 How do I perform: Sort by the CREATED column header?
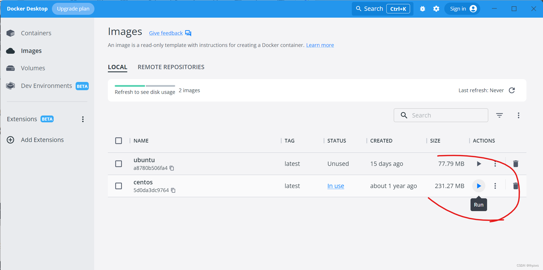click(x=381, y=141)
